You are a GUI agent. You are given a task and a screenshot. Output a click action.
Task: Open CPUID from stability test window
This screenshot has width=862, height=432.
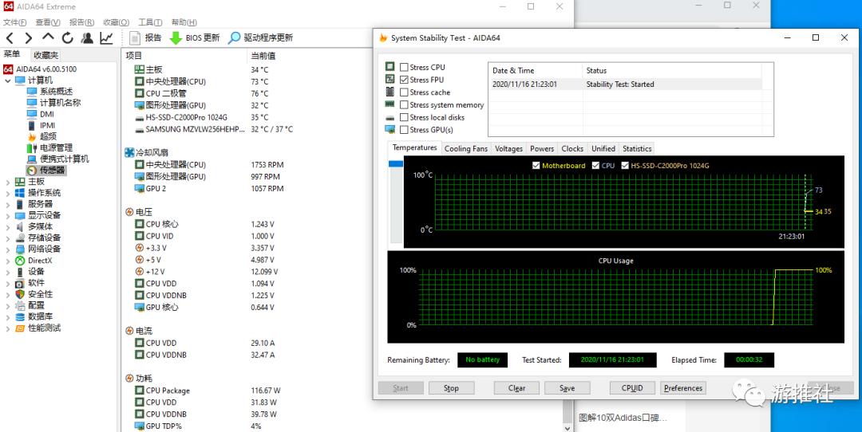(x=632, y=388)
